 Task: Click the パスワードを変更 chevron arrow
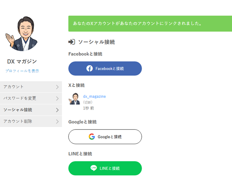point(57,98)
